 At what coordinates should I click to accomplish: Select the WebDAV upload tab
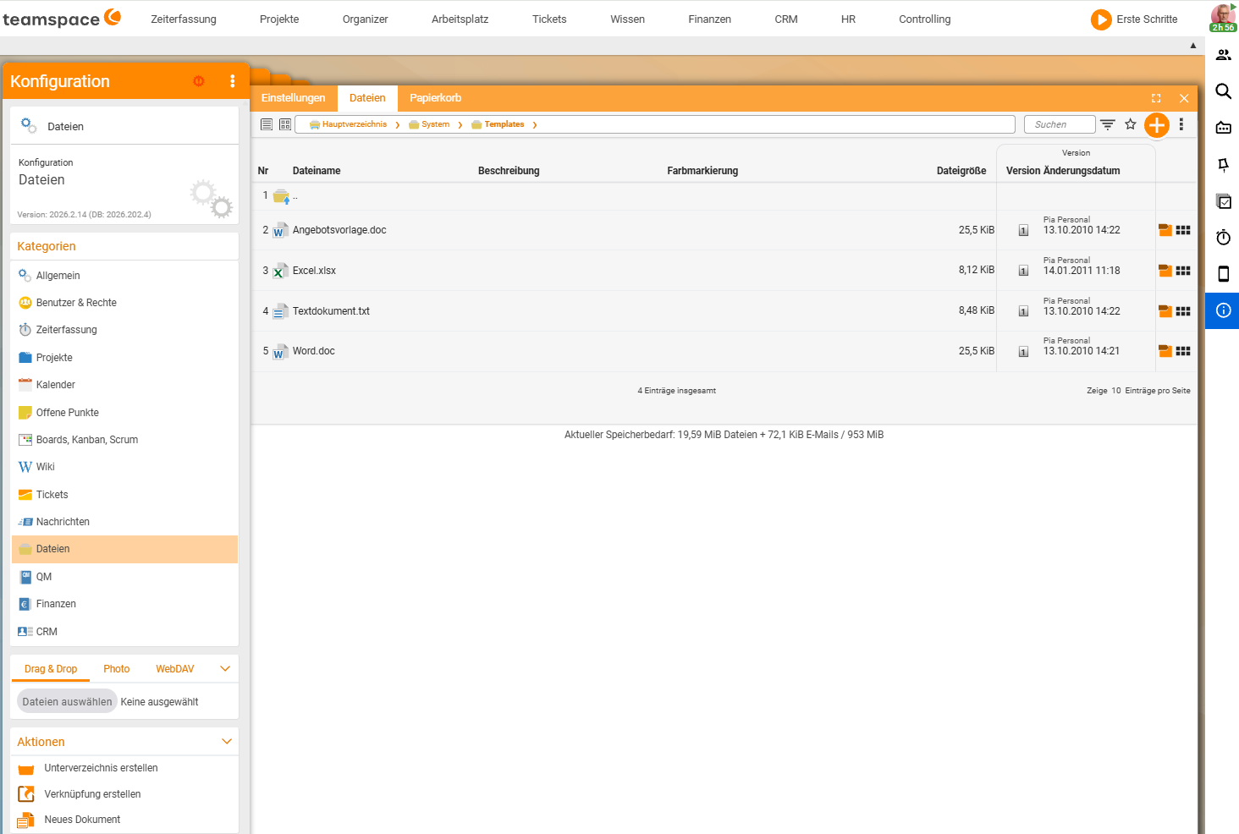(x=175, y=669)
